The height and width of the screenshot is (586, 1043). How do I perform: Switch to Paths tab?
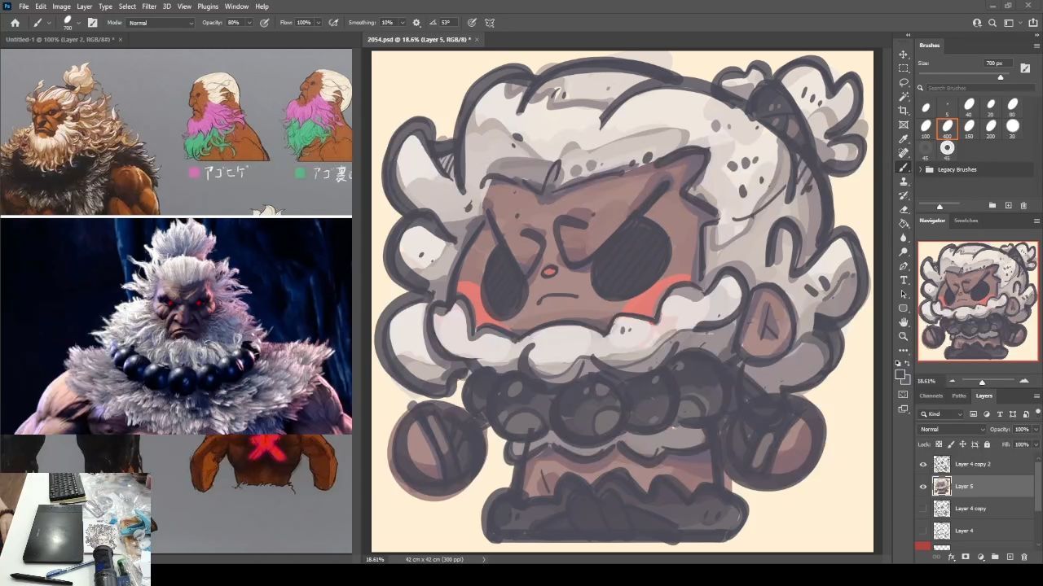959,396
